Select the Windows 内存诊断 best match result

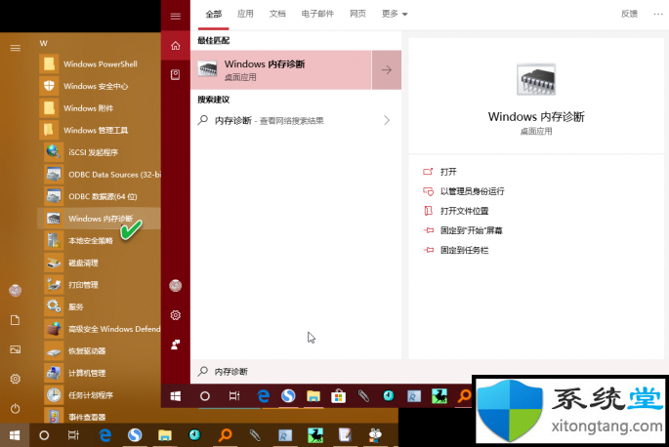point(281,70)
